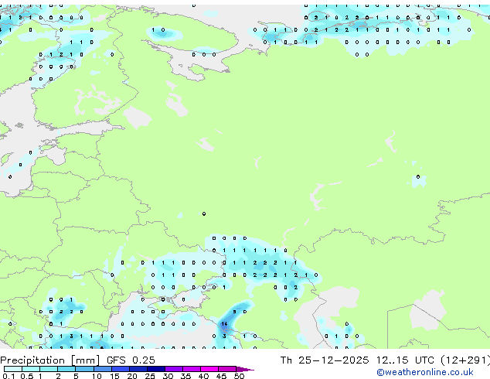Select the 5–10 mm legend color swatch

tap(84, 369)
